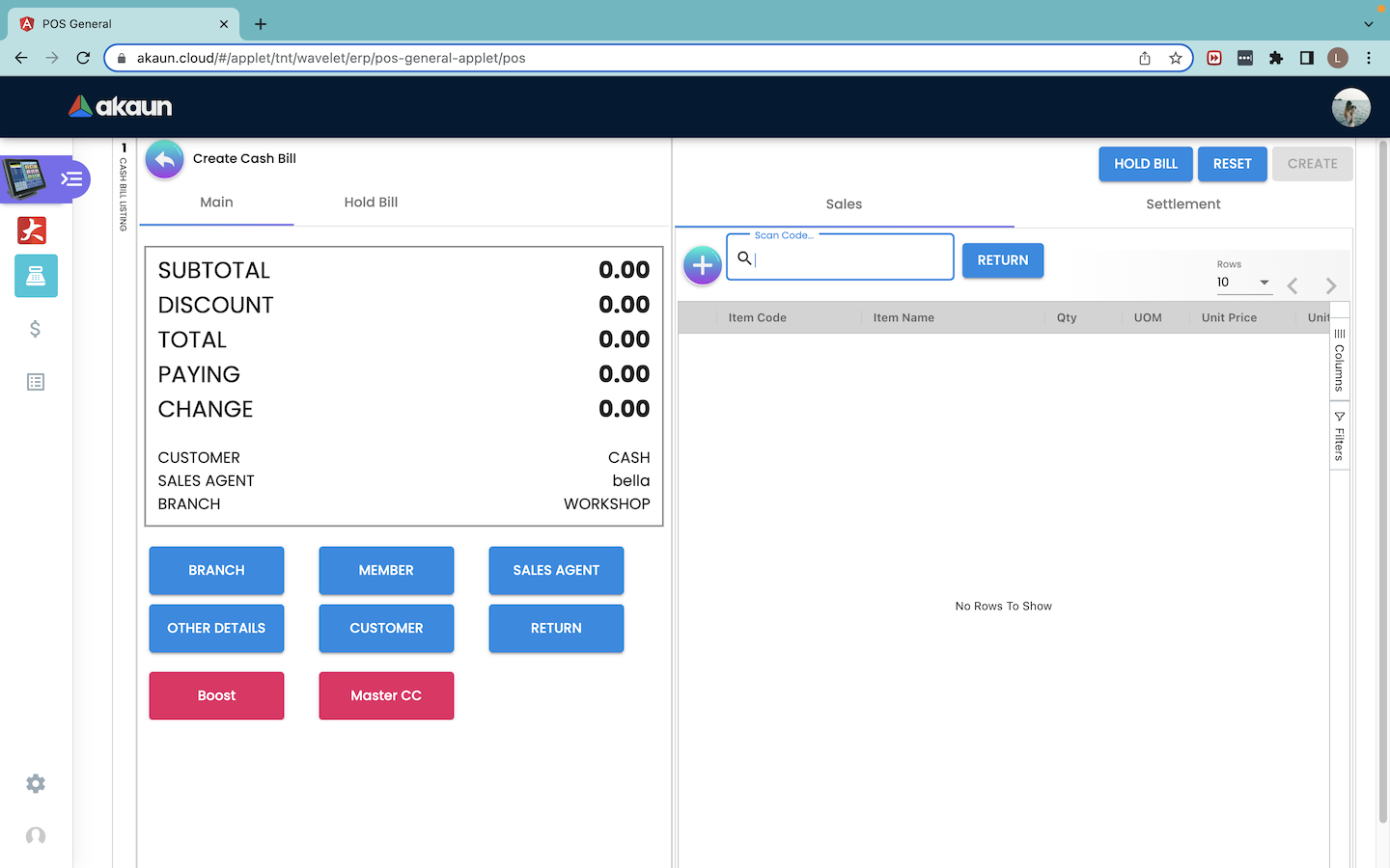Open the red PDF-style sidebar icon
This screenshot has width=1390, height=868.
(32, 231)
